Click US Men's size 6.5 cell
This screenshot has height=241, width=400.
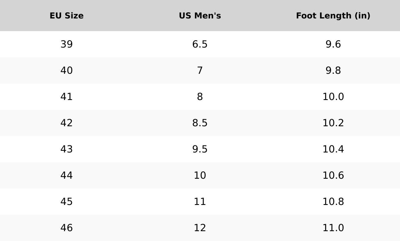(x=200, y=44)
